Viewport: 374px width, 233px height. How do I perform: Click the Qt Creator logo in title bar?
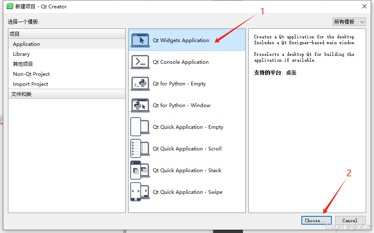pos(10,6)
